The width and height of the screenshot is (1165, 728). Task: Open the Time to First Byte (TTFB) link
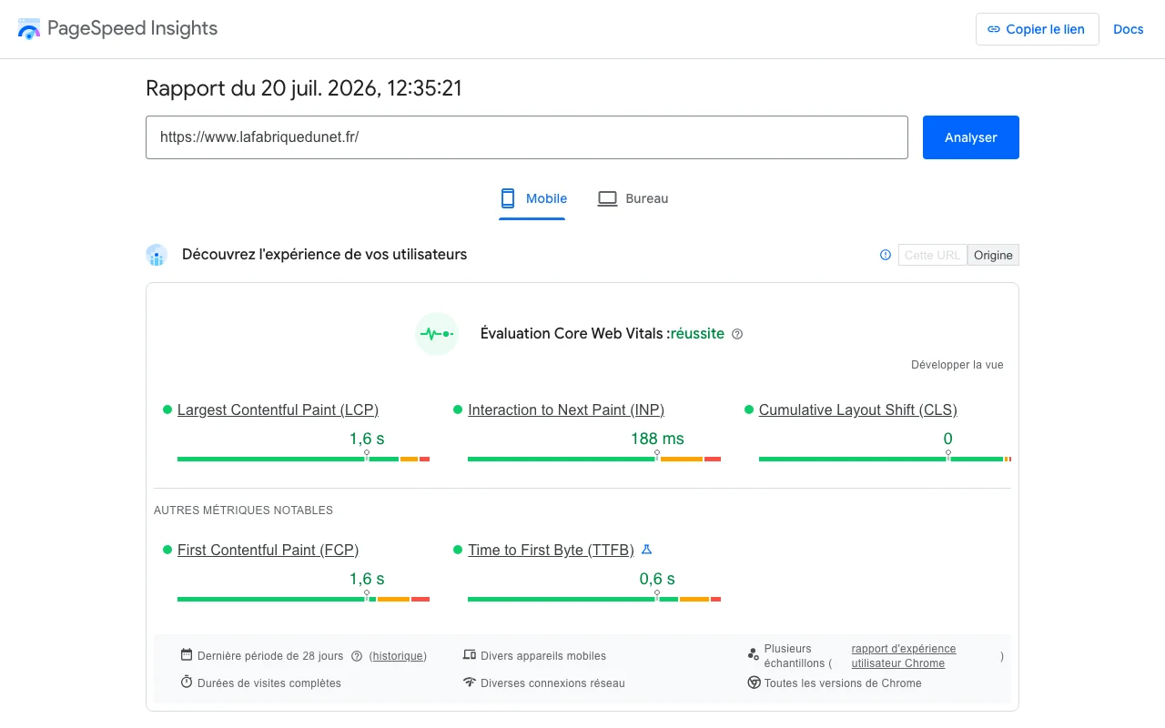(552, 550)
